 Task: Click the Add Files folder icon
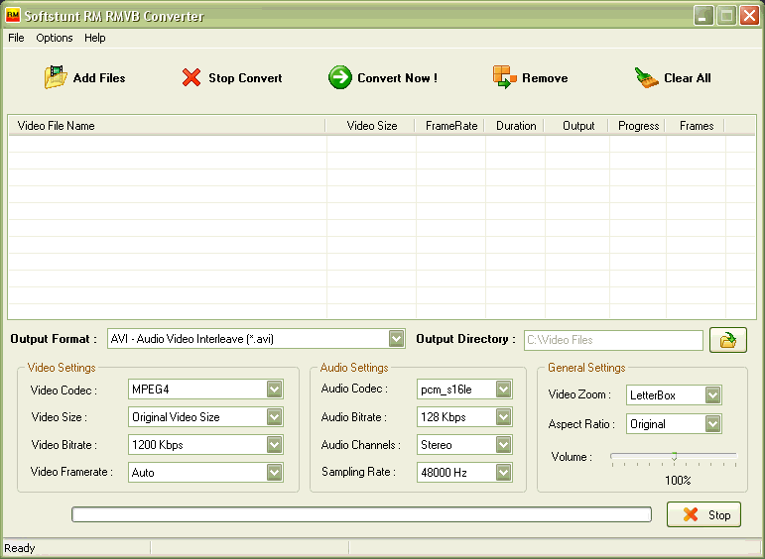tap(56, 77)
